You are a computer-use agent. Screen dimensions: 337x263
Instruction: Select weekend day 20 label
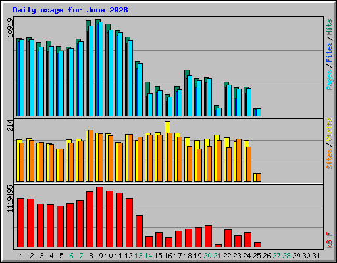[x=207, y=256]
